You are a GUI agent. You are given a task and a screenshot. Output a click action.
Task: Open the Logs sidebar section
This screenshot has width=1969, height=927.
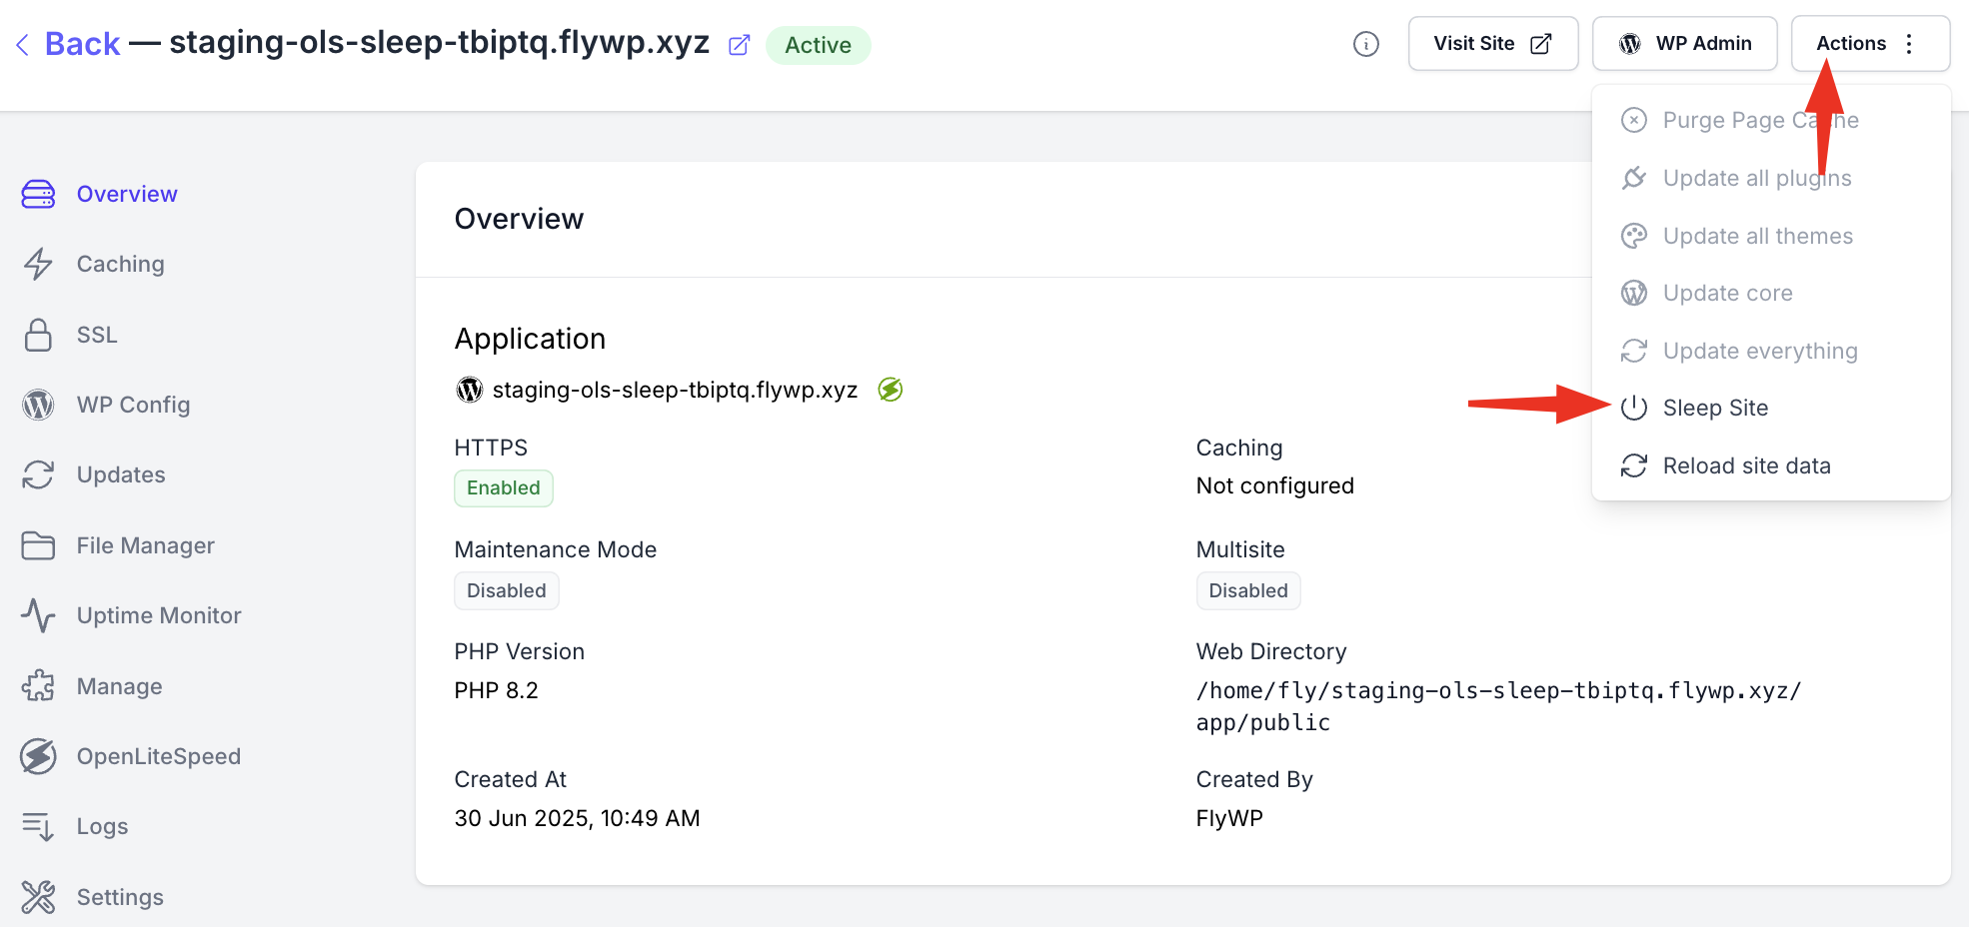(102, 826)
